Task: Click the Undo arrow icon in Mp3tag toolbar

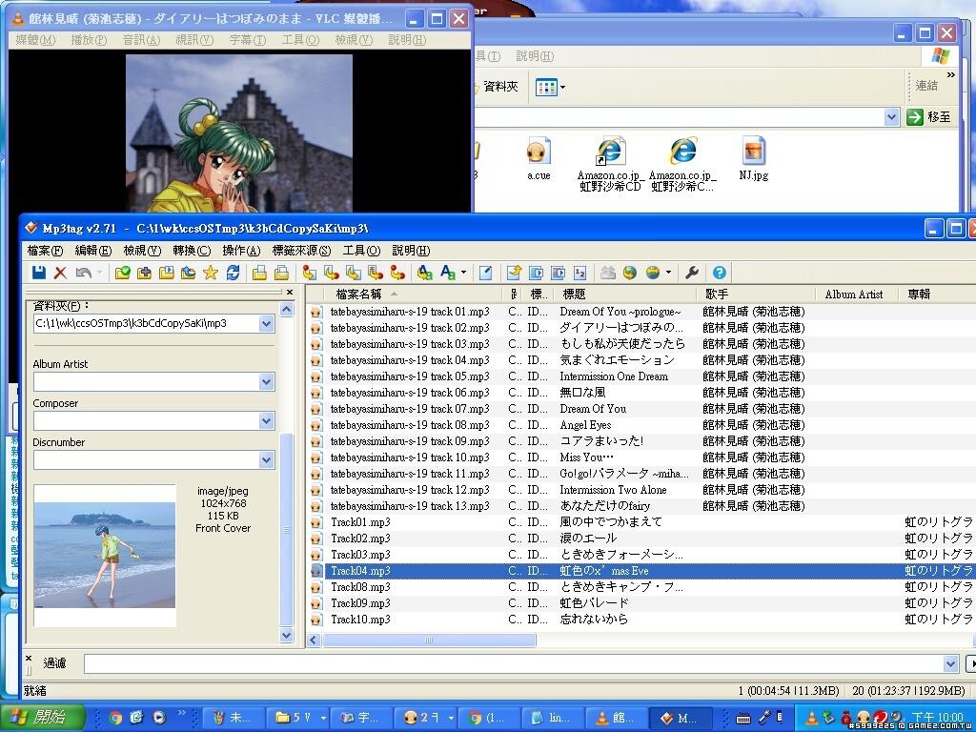Action: point(83,273)
